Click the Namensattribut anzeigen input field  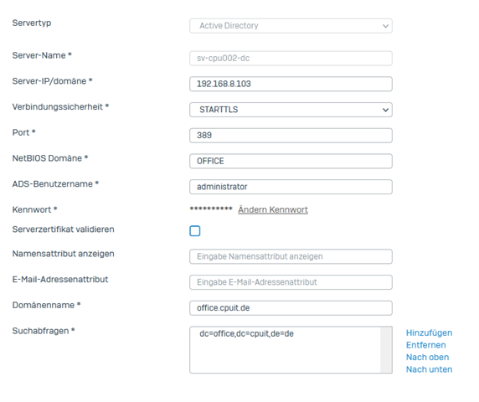coord(291,256)
